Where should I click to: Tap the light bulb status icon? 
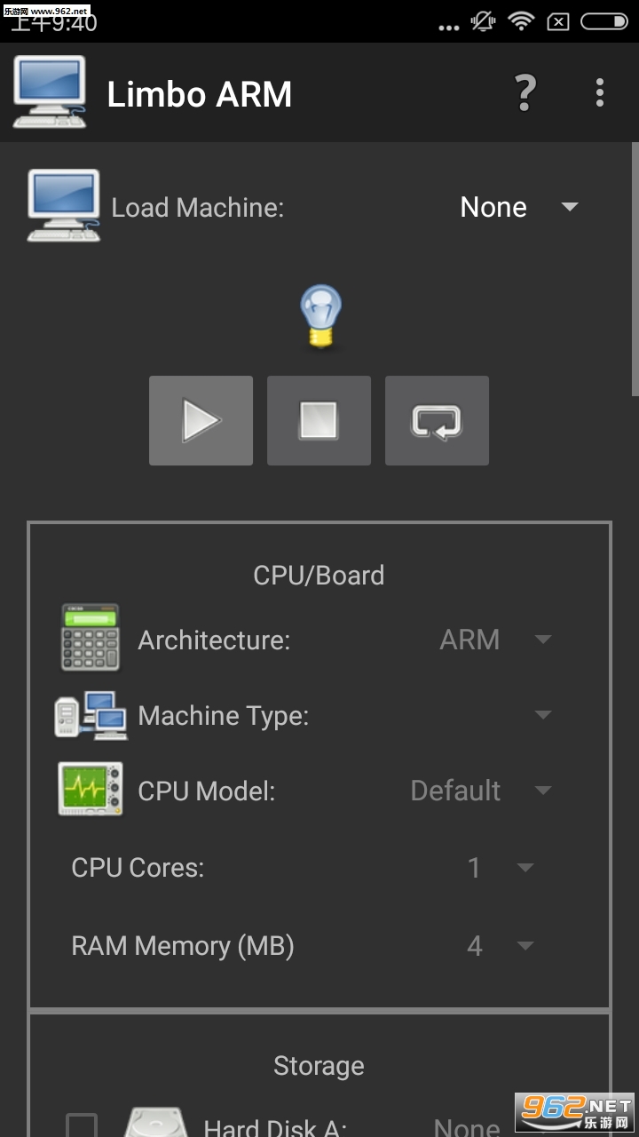pyautogui.click(x=320, y=317)
